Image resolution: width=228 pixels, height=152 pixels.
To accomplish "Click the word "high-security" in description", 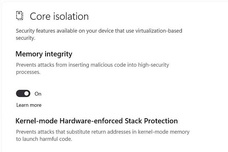I will [153, 65].
